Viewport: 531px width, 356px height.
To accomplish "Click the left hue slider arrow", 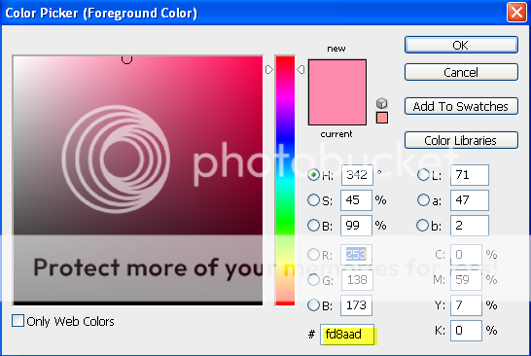I will [x=269, y=69].
